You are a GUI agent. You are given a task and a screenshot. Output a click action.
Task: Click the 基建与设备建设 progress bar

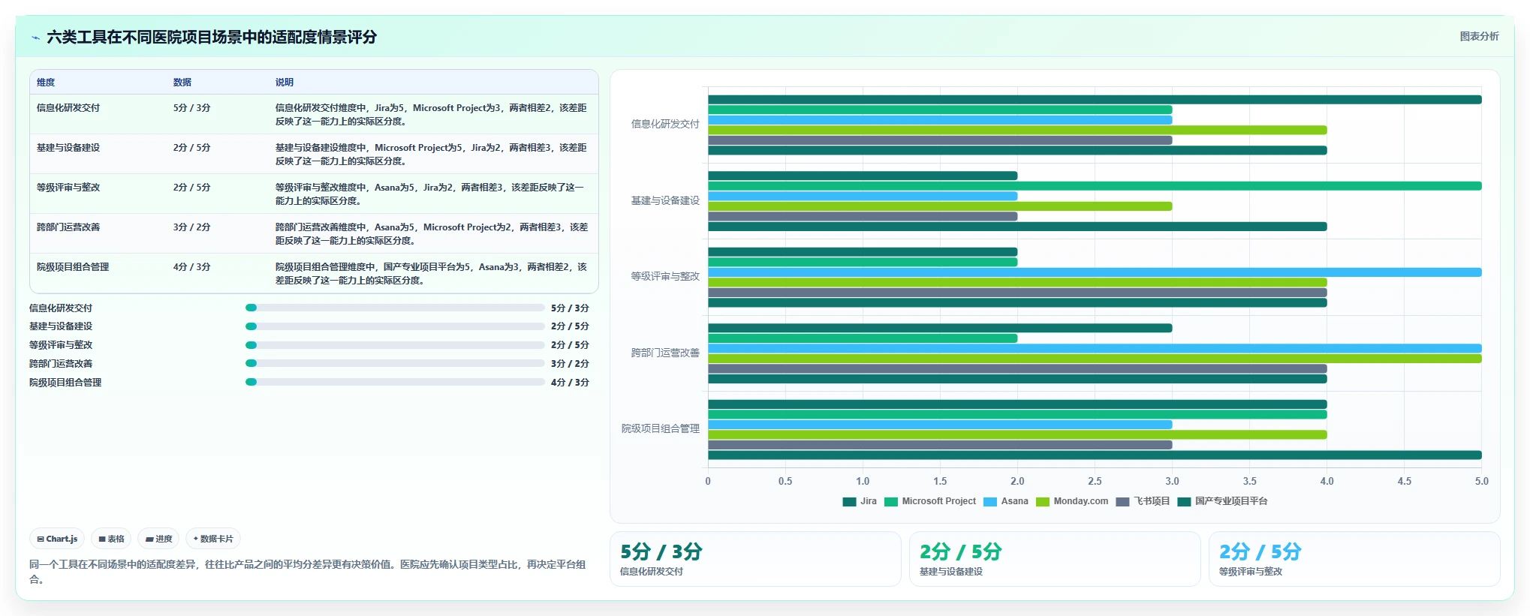(x=395, y=326)
